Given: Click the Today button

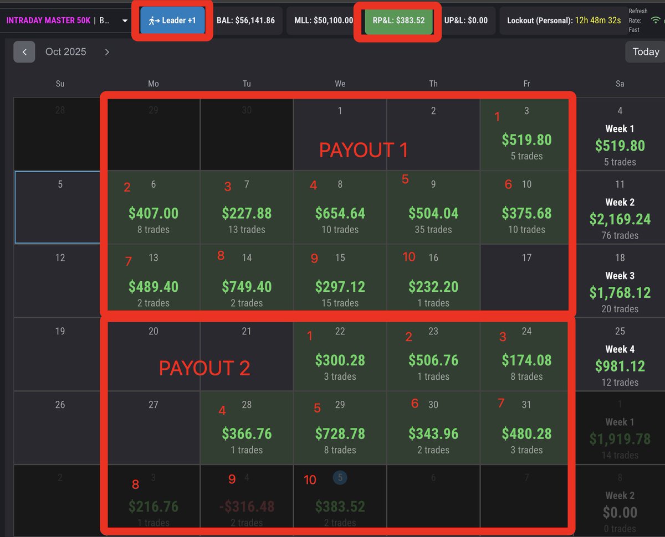Looking at the screenshot, I should (x=646, y=52).
